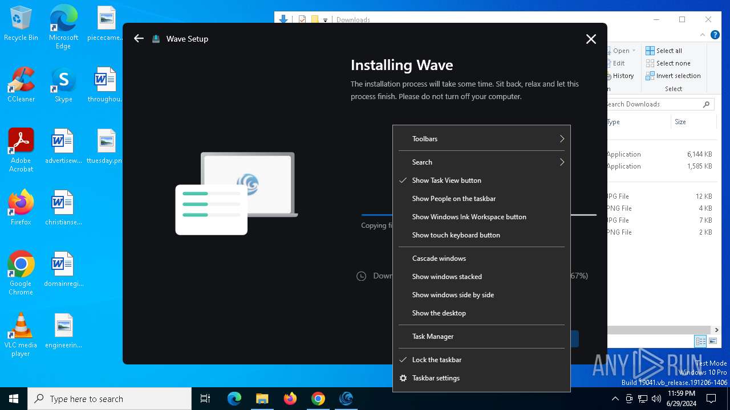This screenshot has height=410, width=730.
Task: Launch Firefox from desktop
Action: [x=21, y=208]
